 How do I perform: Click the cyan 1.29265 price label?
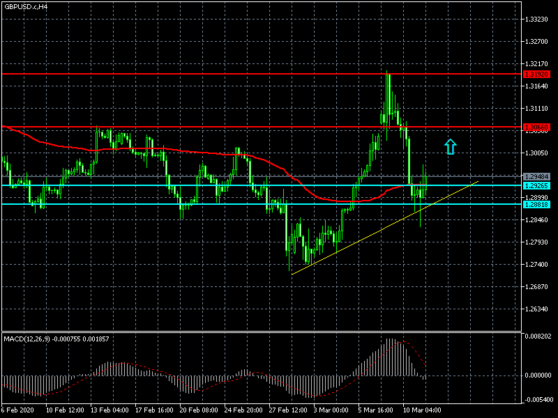(x=536, y=185)
